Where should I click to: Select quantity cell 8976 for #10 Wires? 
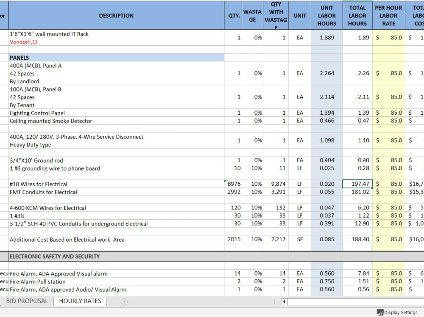(233, 184)
